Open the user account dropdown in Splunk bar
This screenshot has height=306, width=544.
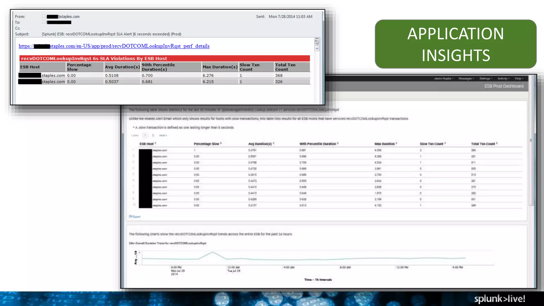(444, 78)
